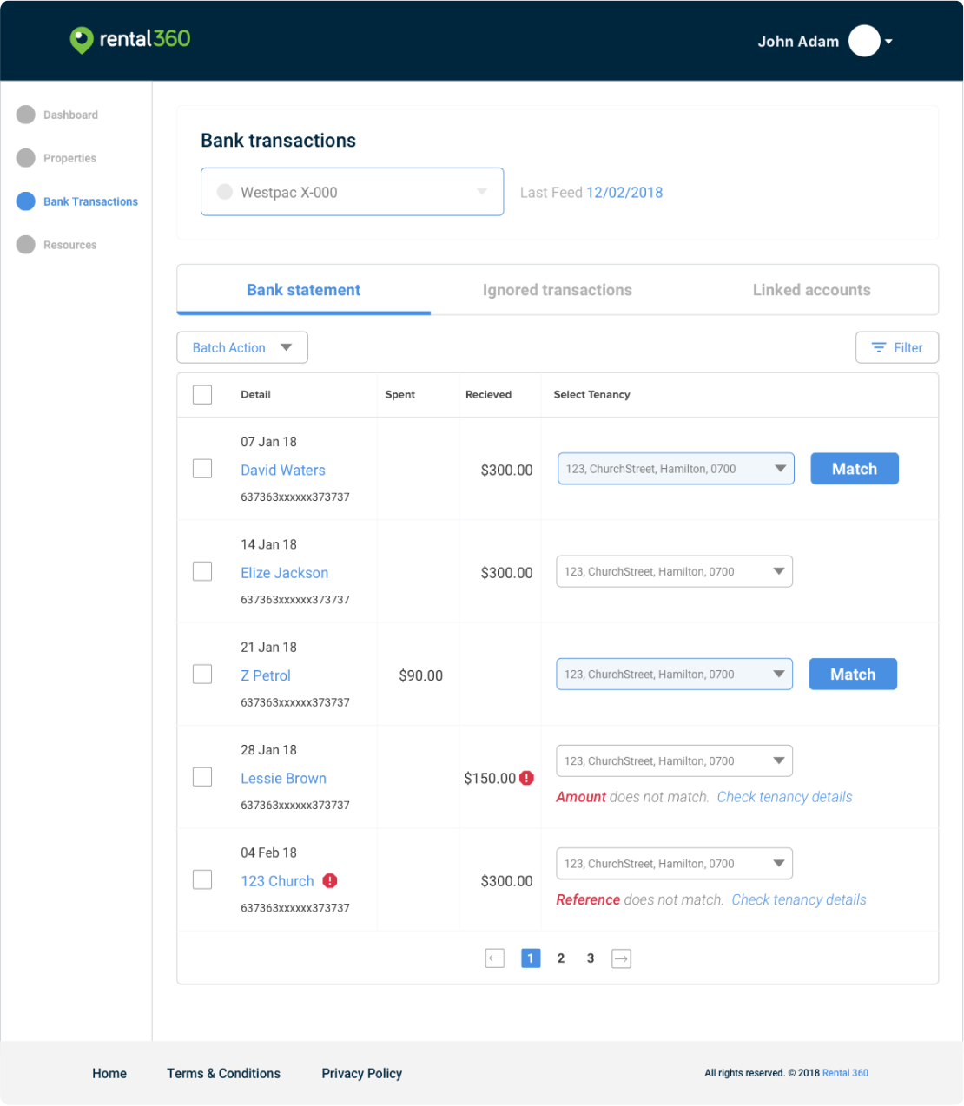
Task: Click the John Adam avatar circle
Action: [864, 41]
